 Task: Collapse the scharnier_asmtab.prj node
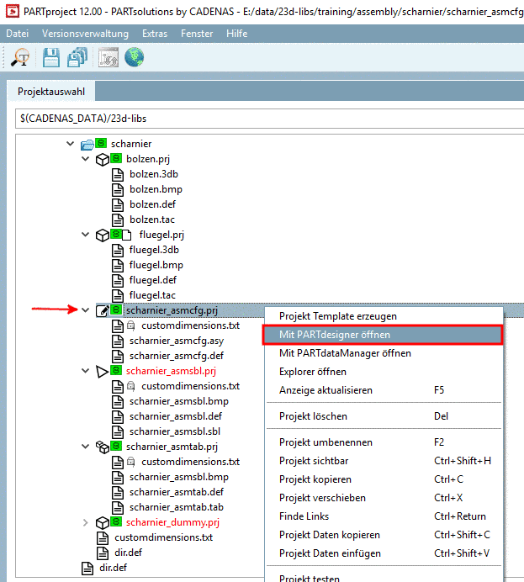(x=85, y=446)
